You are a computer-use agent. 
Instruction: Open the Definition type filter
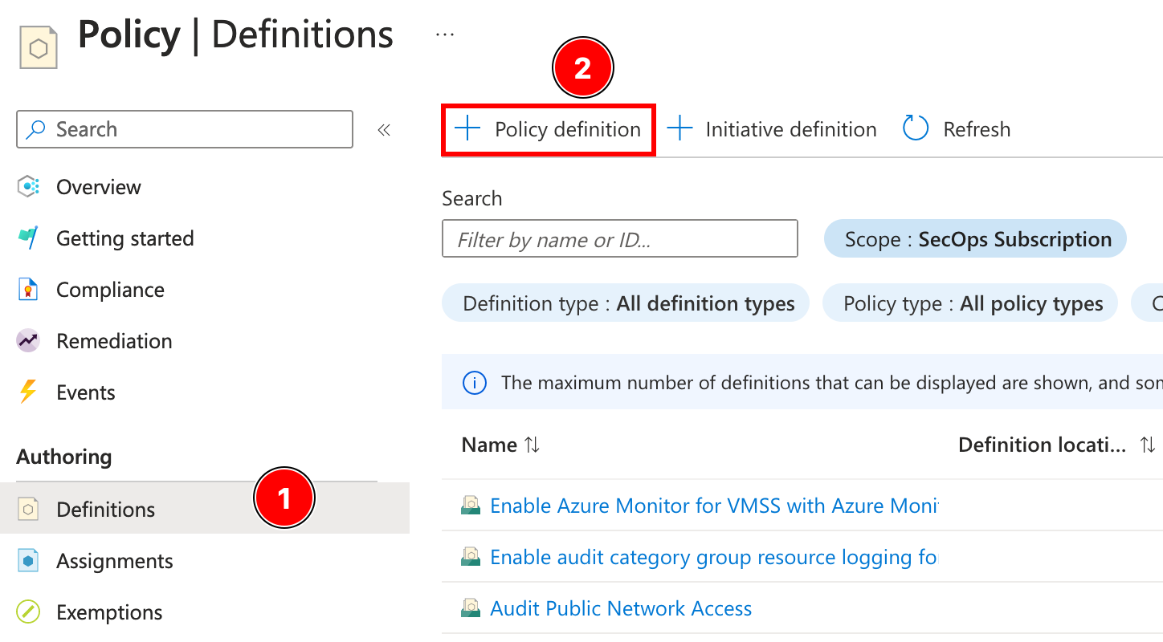tap(625, 303)
